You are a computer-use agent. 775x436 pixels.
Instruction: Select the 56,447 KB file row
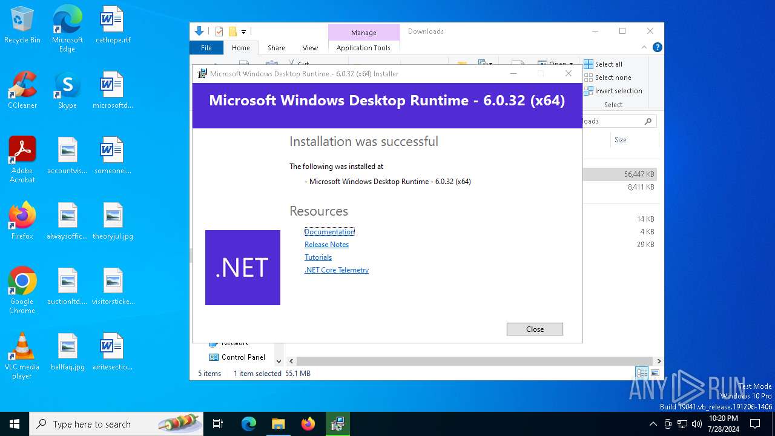pos(620,174)
